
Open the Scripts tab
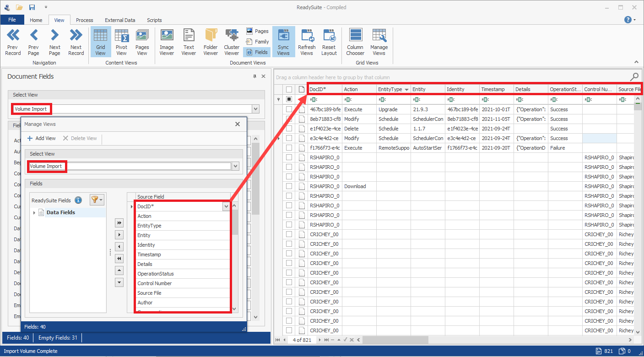point(154,20)
